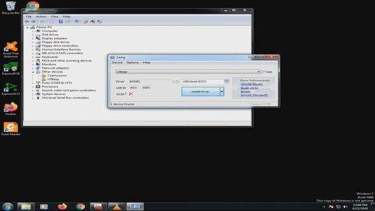Open libusb-win32 information link

249,88
